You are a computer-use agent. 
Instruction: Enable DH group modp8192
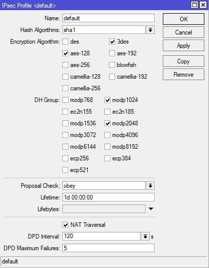click(x=108, y=147)
